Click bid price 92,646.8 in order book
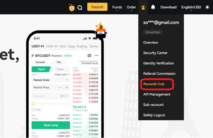The width and height of the screenshot is (213, 138). pos(77,123)
